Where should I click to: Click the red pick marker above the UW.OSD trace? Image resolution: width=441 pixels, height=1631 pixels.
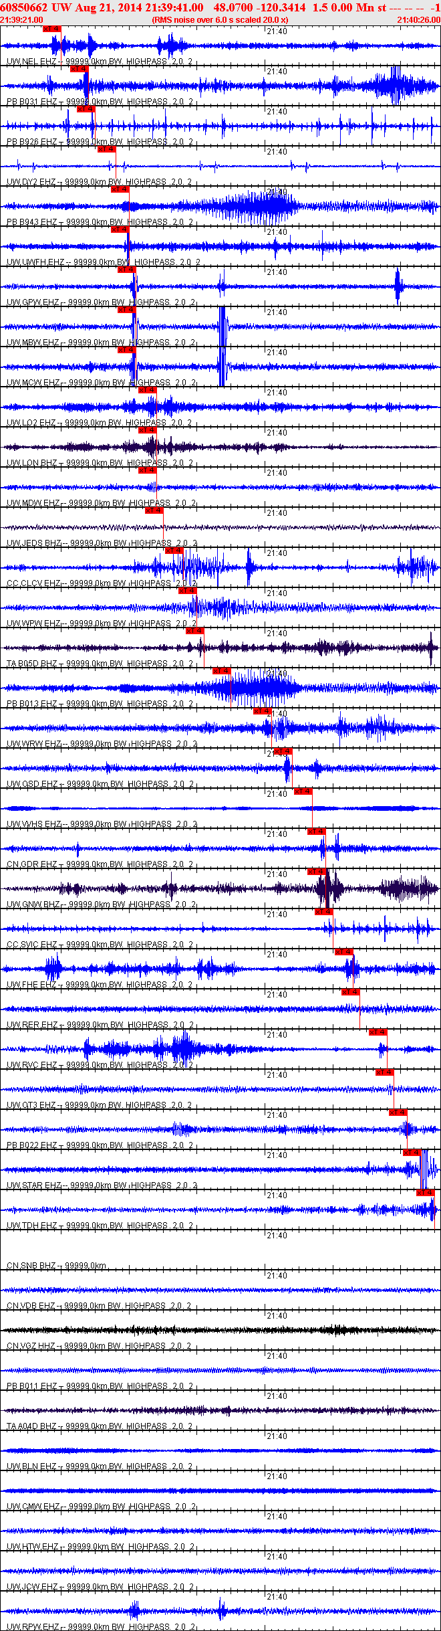tap(283, 751)
